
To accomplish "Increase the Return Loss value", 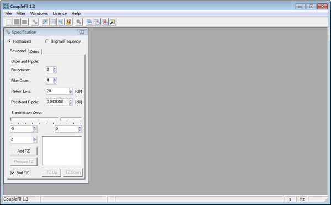I will click(x=71, y=90).
